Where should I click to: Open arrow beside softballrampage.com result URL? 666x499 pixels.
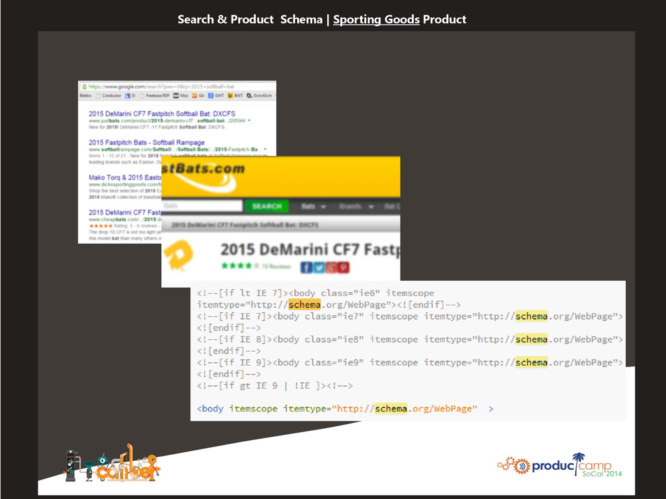click(x=265, y=149)
